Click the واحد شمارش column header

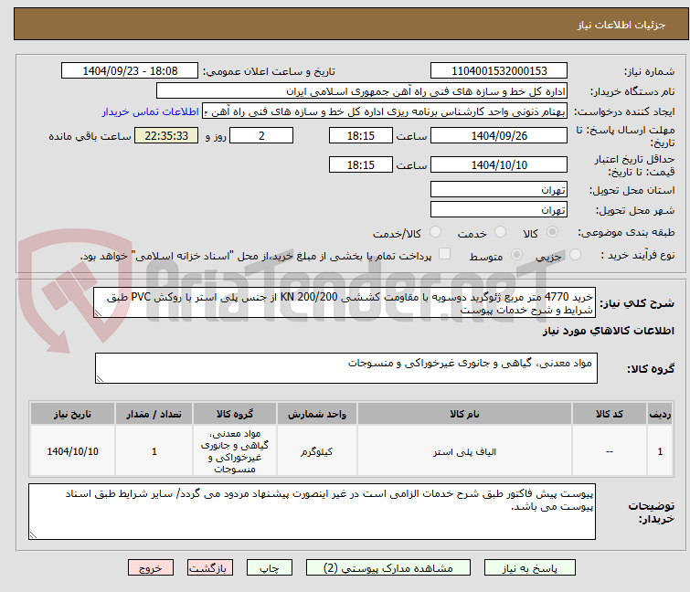(317, 414)
